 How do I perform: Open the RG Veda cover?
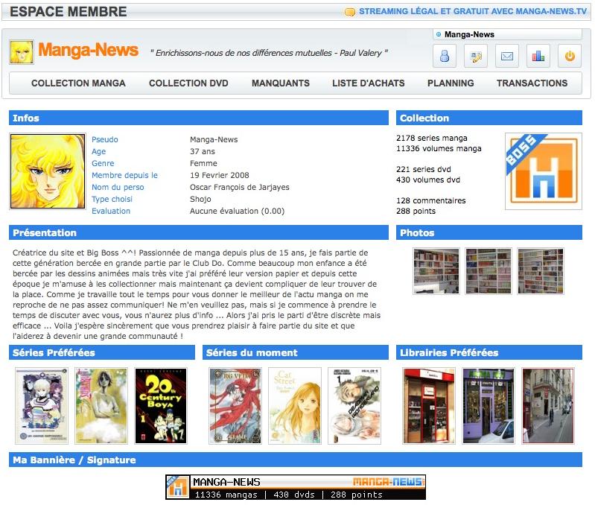tap(235, 406)
